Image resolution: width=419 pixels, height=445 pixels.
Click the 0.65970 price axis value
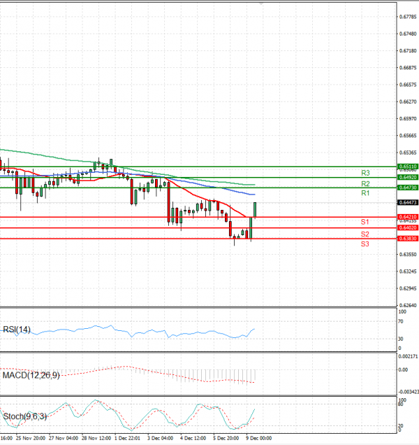408,119
